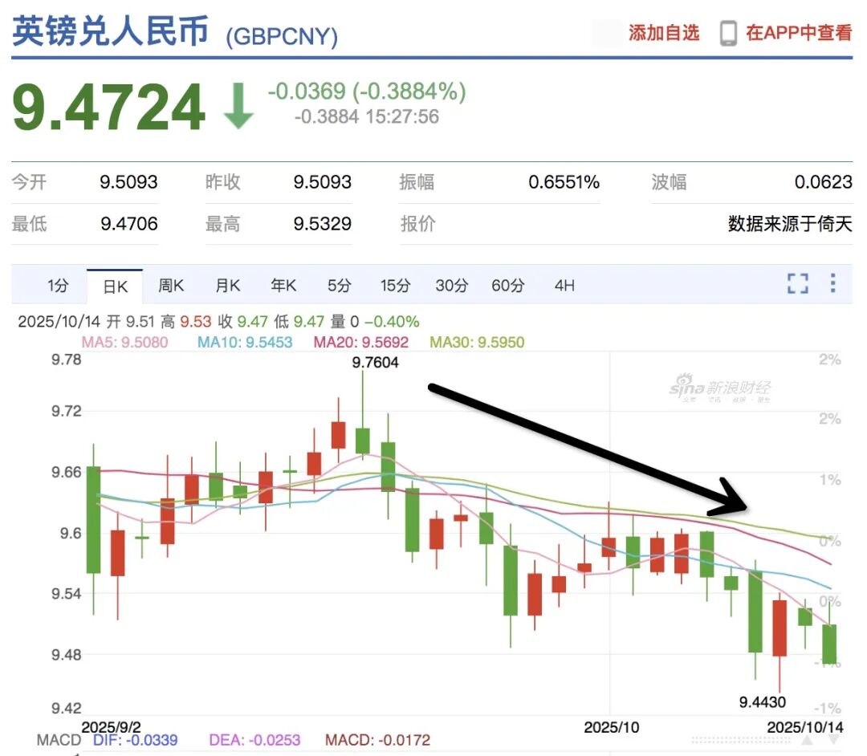Click the 9.7604 high price label on chart
The width and height of the screenshot is (867, 756).
(x=376, y=363)
